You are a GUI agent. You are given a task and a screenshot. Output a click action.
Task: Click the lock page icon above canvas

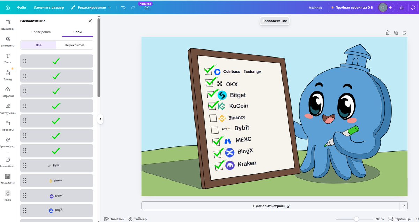(388, 32)
